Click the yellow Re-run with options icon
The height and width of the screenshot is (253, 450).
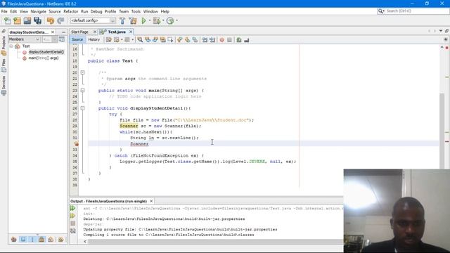coord(73,216)
